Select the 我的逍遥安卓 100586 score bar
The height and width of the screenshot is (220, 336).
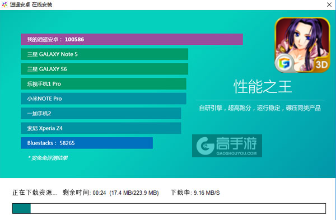(132, 39)
